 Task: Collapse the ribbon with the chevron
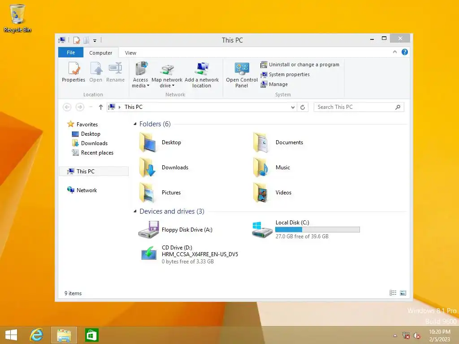point(394,52)
